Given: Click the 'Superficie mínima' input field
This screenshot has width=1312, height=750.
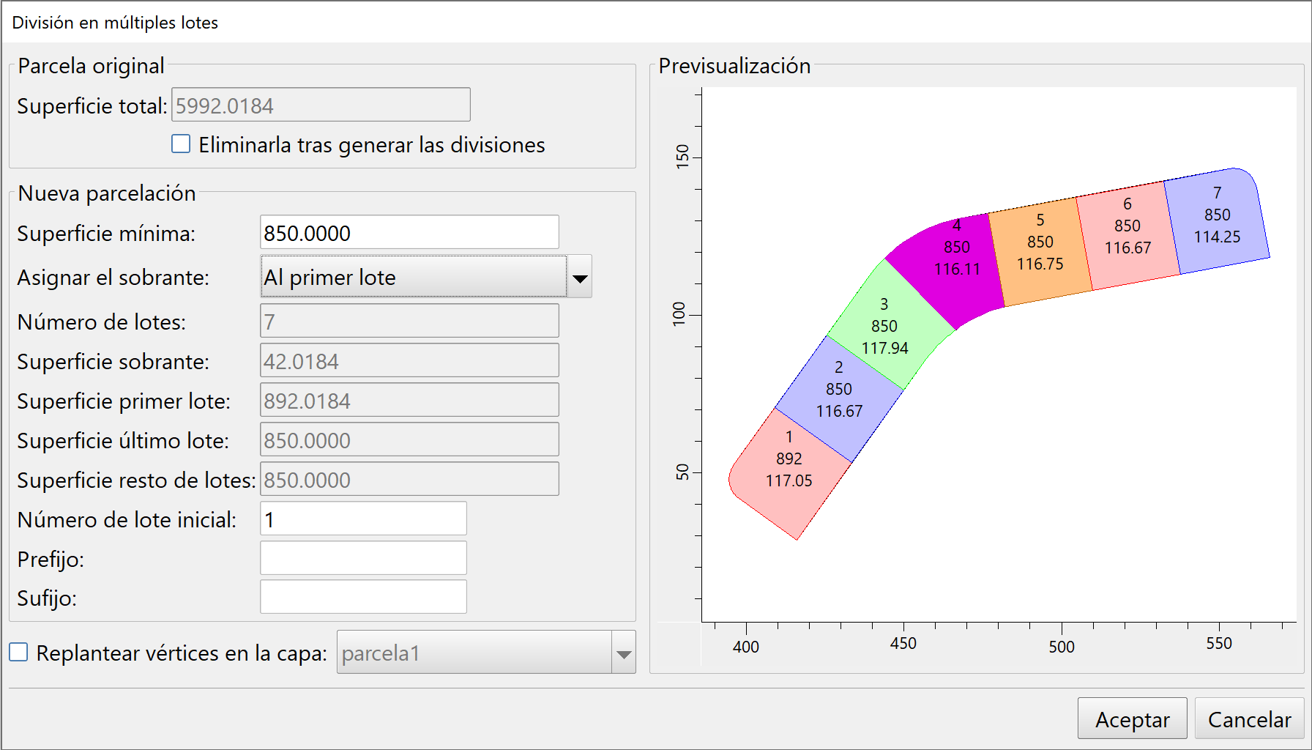Looking at the screenshot, I should 409,233.
